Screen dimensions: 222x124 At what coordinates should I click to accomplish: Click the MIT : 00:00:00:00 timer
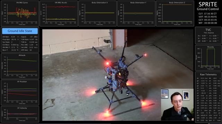point(207,23)
